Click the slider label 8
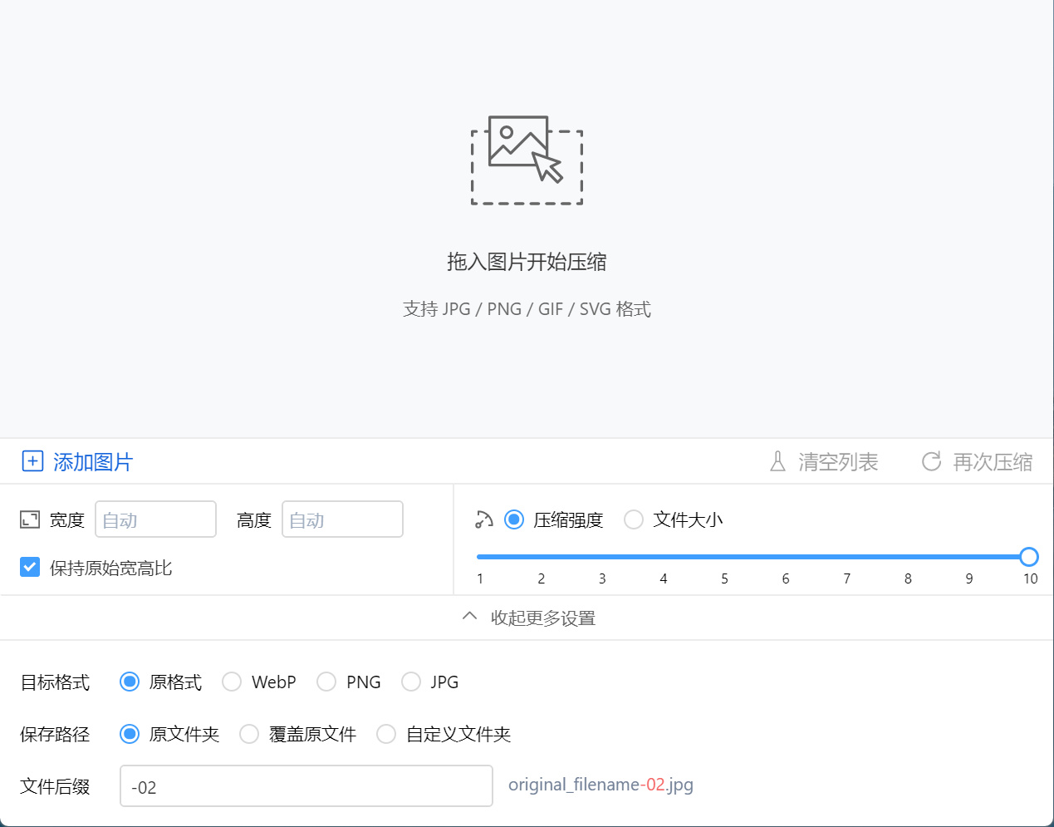Image resolution: width=1054 pixels, height=827 pixels. click(908, 578)
